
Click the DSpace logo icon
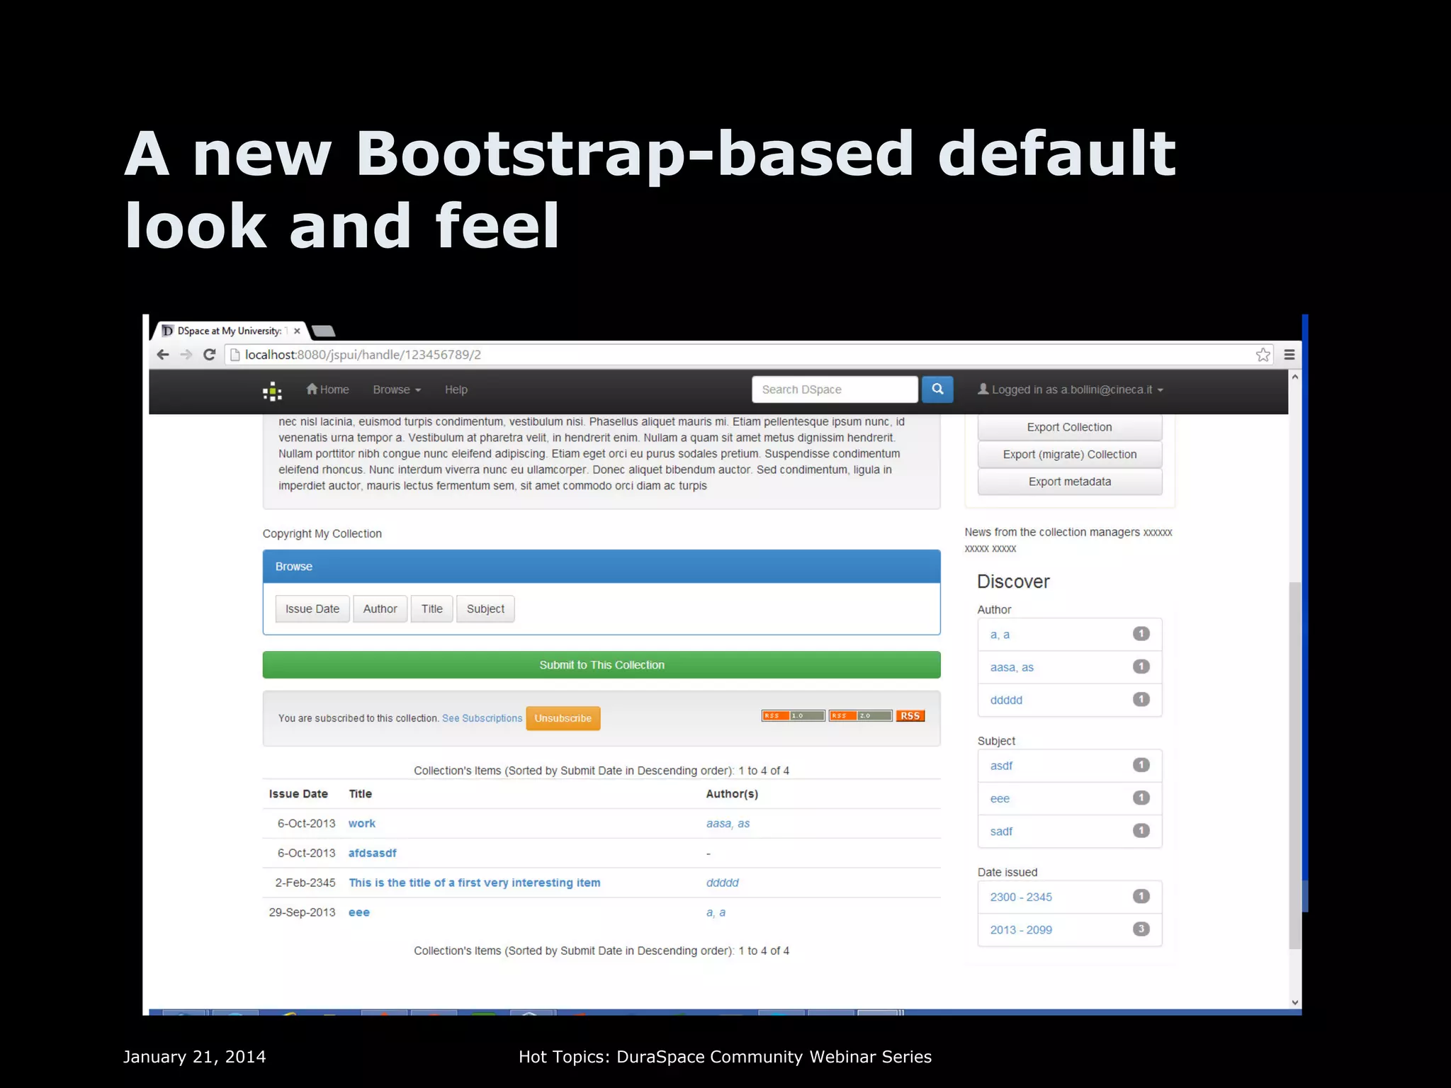[272, 391]
